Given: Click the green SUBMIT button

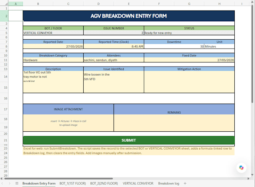Looking at the screenshot, I should [x=129, y=140].
